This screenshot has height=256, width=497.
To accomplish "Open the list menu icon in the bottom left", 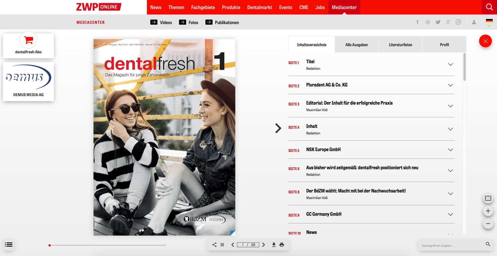I will tap(9, 245).
